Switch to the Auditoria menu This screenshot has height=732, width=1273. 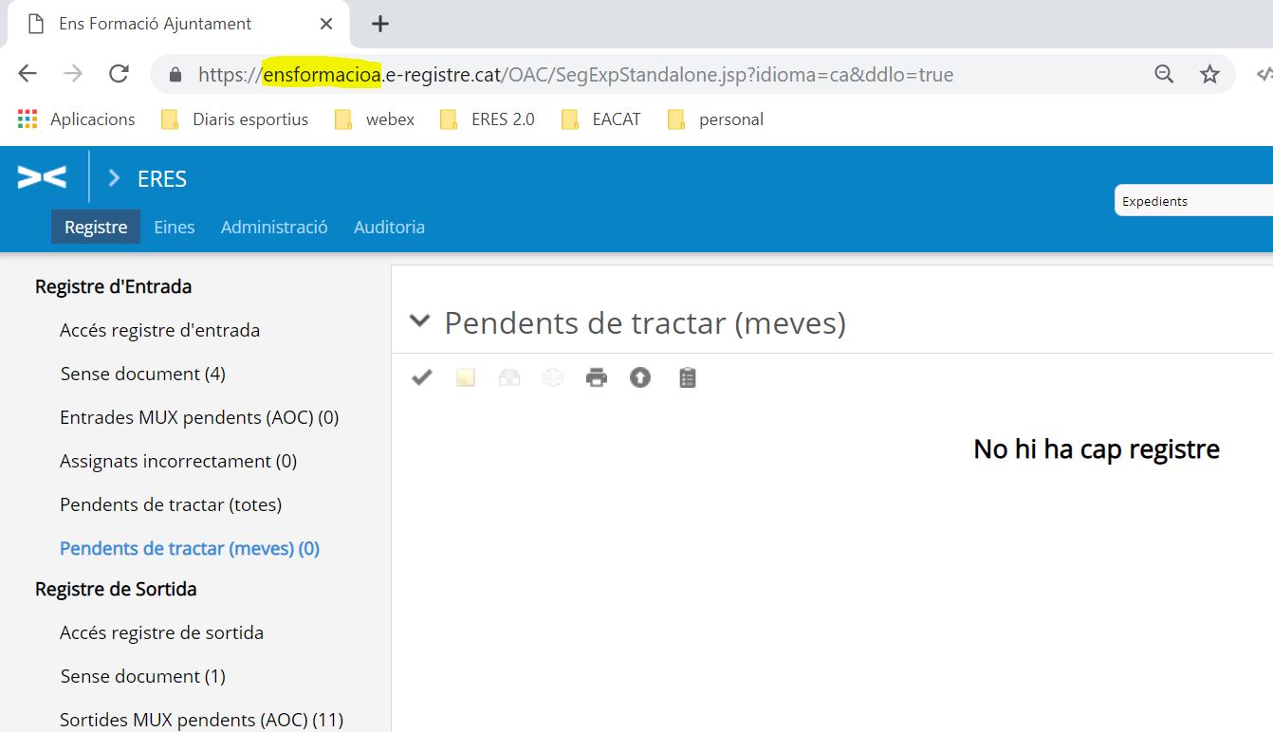pos(389,228)
